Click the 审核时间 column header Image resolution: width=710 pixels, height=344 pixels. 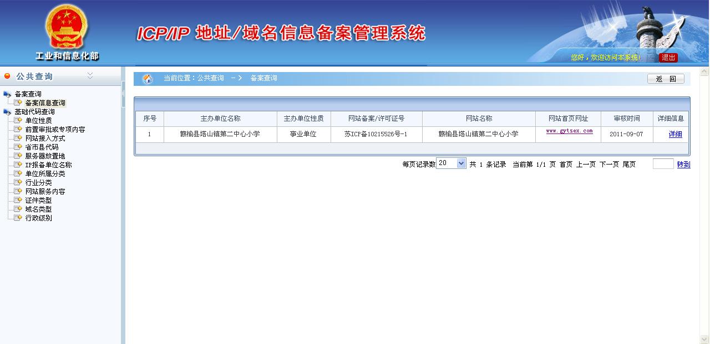(x=627, y=119)
